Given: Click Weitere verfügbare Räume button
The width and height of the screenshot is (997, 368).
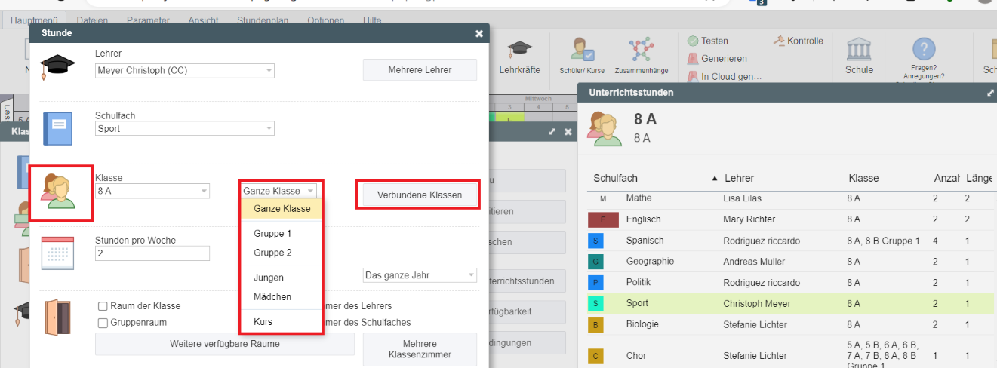Looking at the screenshot, I should (x=225, y=344).
